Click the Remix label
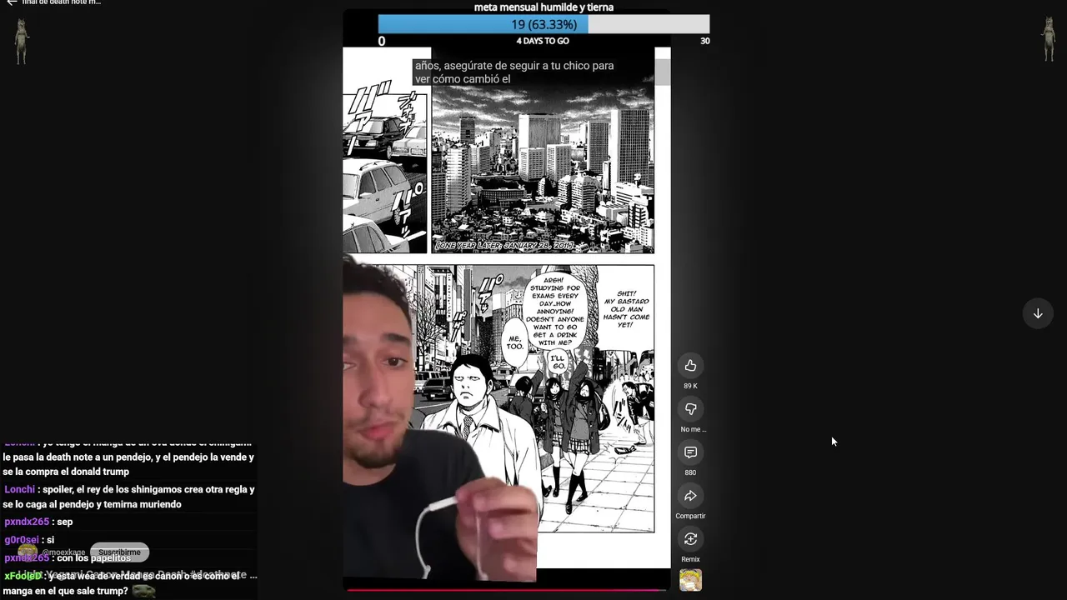The height and width of the screenshot is (600, 1067). [x=690, y=559]
